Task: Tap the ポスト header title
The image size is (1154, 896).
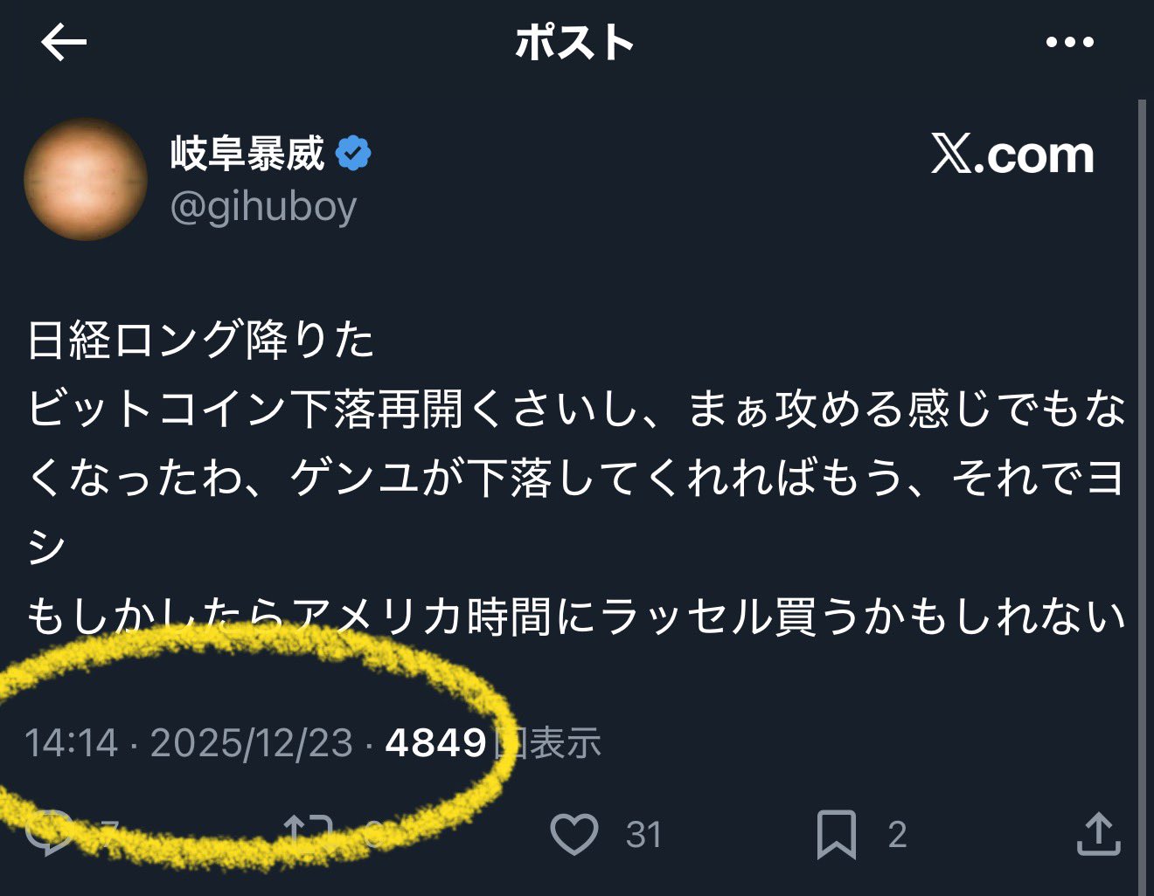Action: (x=574, y=42)
